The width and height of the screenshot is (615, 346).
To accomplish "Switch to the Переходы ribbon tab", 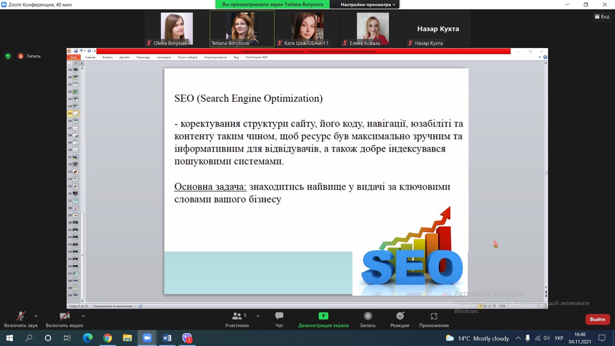I will (143, 57).
